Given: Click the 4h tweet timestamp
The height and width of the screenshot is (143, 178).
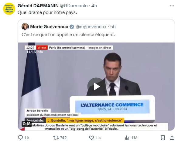Looking at the screenshot, I should pos(94,6).
